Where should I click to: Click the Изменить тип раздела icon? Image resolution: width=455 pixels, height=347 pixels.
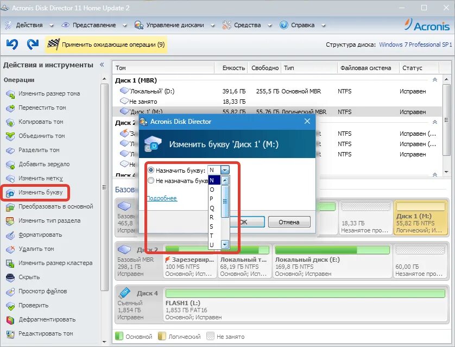click(x=10, y=221)
